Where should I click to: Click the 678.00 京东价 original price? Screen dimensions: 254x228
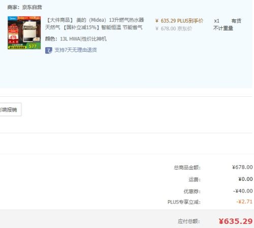[174, 28]
